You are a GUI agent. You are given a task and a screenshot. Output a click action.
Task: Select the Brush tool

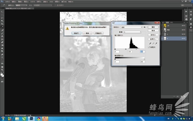(2, 33)
